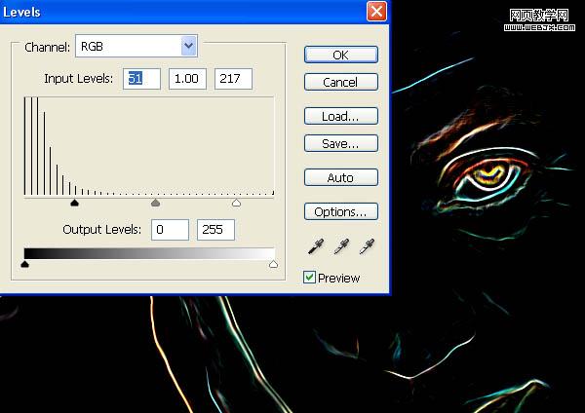Click the Save... button

point(340,143)
